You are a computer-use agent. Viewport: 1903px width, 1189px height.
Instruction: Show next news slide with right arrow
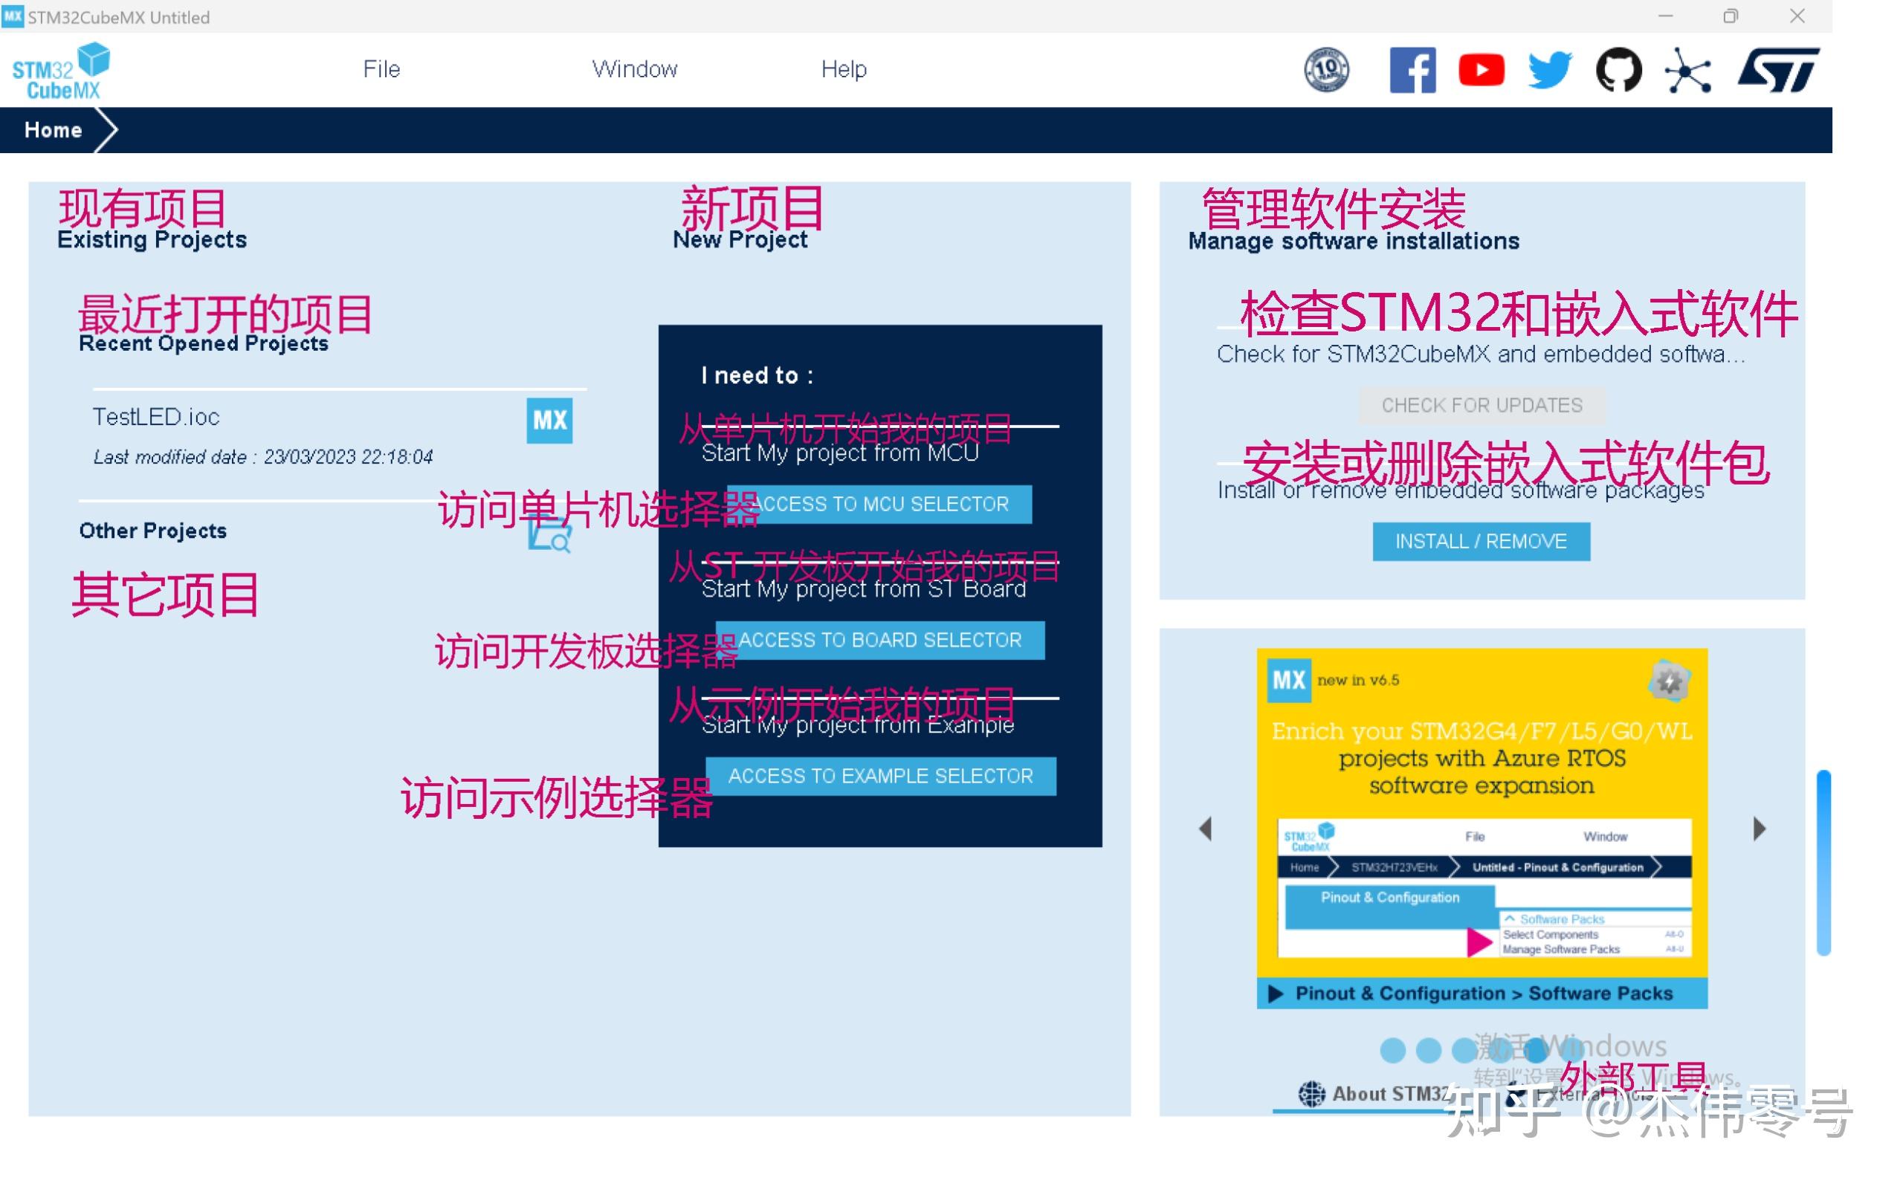click(1759, 828)
